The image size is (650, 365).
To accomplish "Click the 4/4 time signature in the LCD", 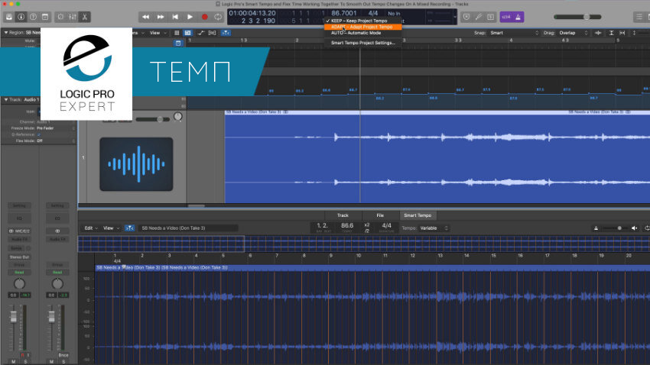I will point(373,13).
